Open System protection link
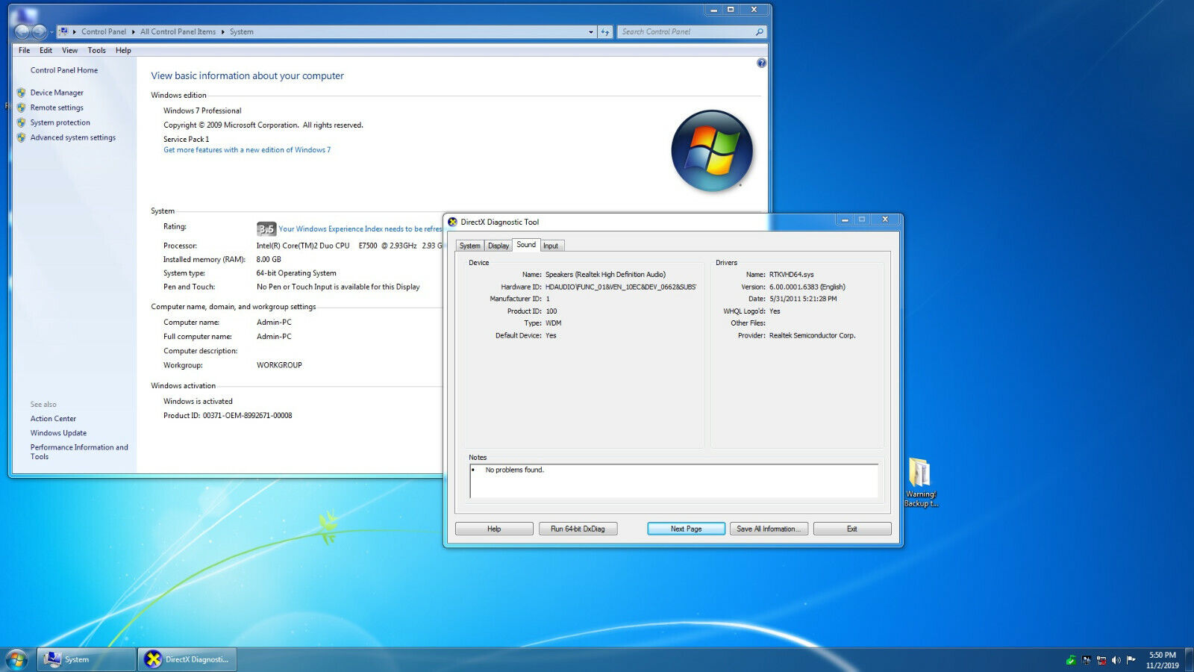This screenshot has height=672, width=1194. pos(60,122)
